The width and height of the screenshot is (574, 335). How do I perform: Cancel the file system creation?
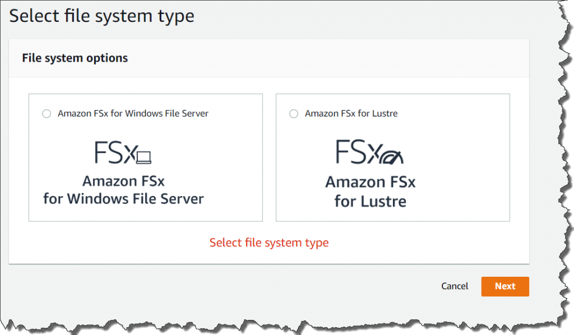(x=454, y=286)
